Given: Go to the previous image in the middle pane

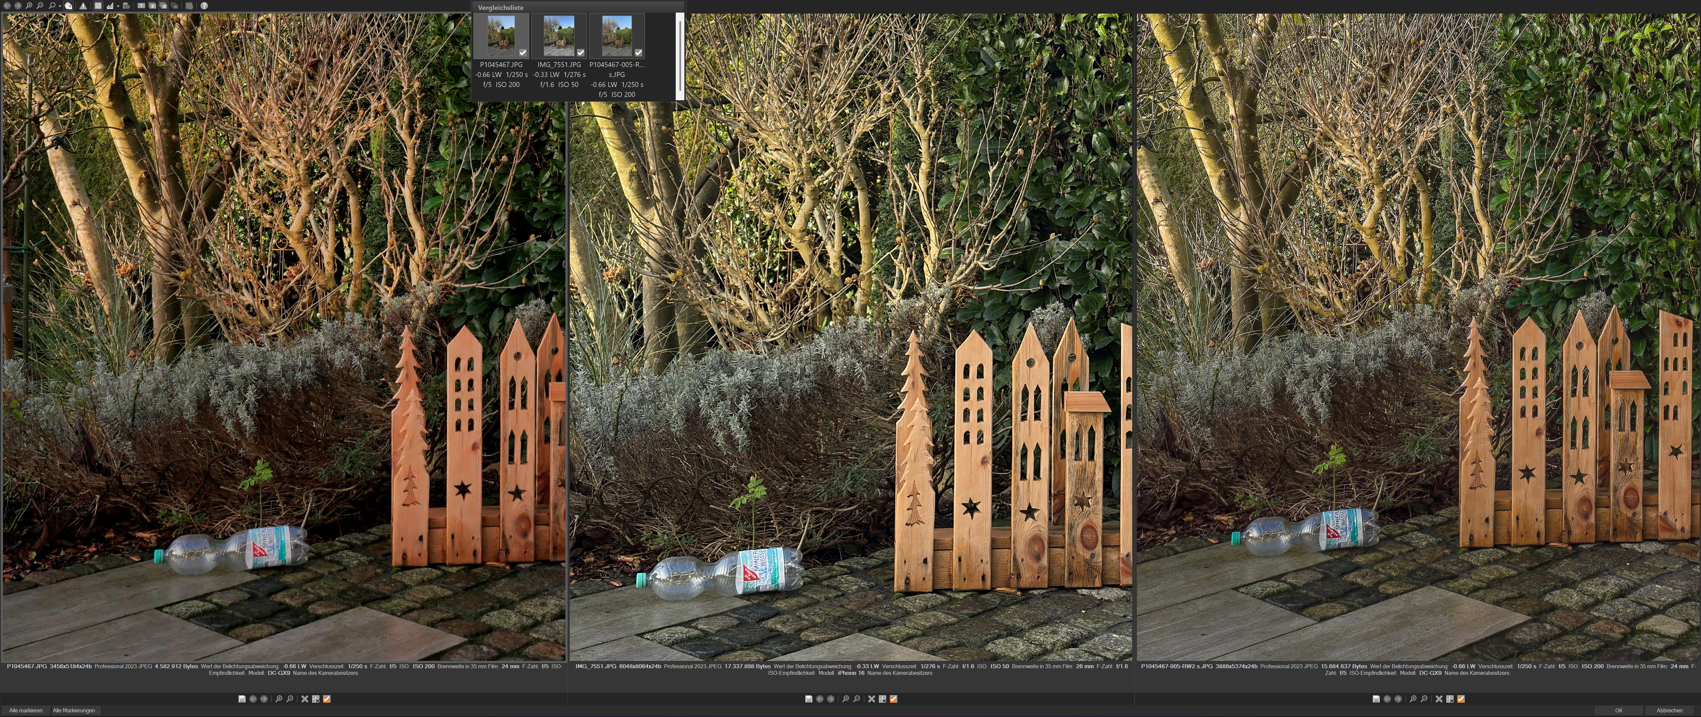Looking at the screenshot, I should click(x=820, y=698).
